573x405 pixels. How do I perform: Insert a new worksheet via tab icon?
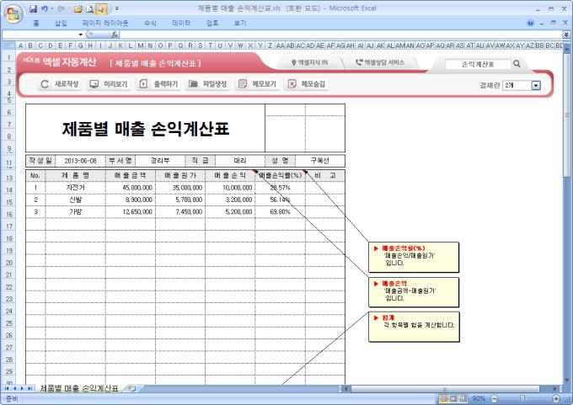(132, 388)
